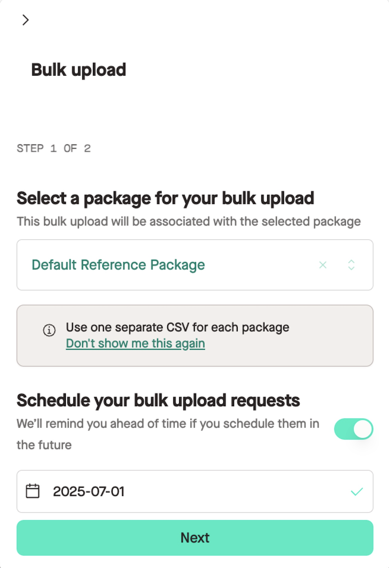Toggle the schedule bulk upload switch
Screen dimensions: 389x568
353,429
